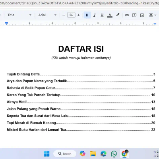Screen dimensions: 159x159
Task: Open the Tujuh Bintang Daffa entry
Action: (81, 74)
